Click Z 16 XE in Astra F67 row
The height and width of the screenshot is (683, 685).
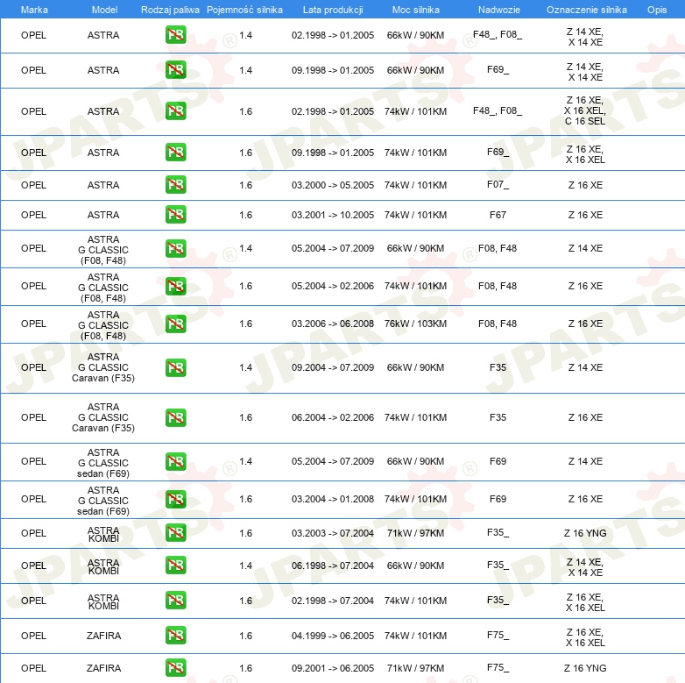(x=585, y=215)
